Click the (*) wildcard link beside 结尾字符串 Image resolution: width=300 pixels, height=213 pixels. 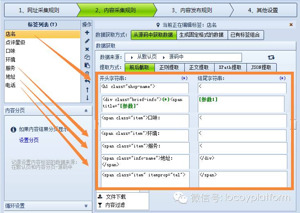282,78
